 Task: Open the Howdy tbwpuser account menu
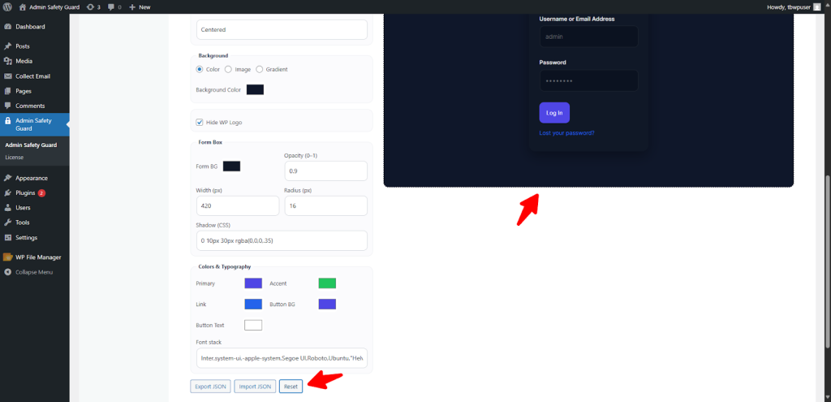pos(795,6)
